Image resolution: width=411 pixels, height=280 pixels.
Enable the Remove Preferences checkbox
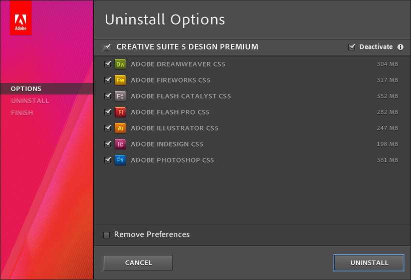(107, 235)
